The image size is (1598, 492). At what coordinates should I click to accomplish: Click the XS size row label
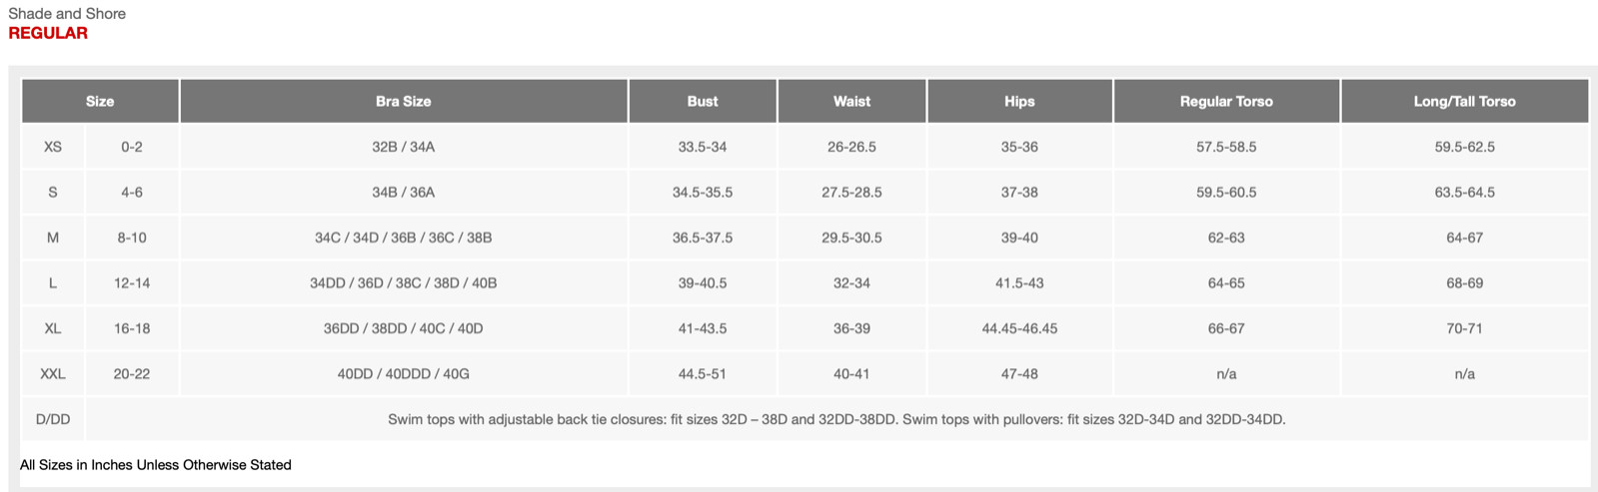[53, 147]
